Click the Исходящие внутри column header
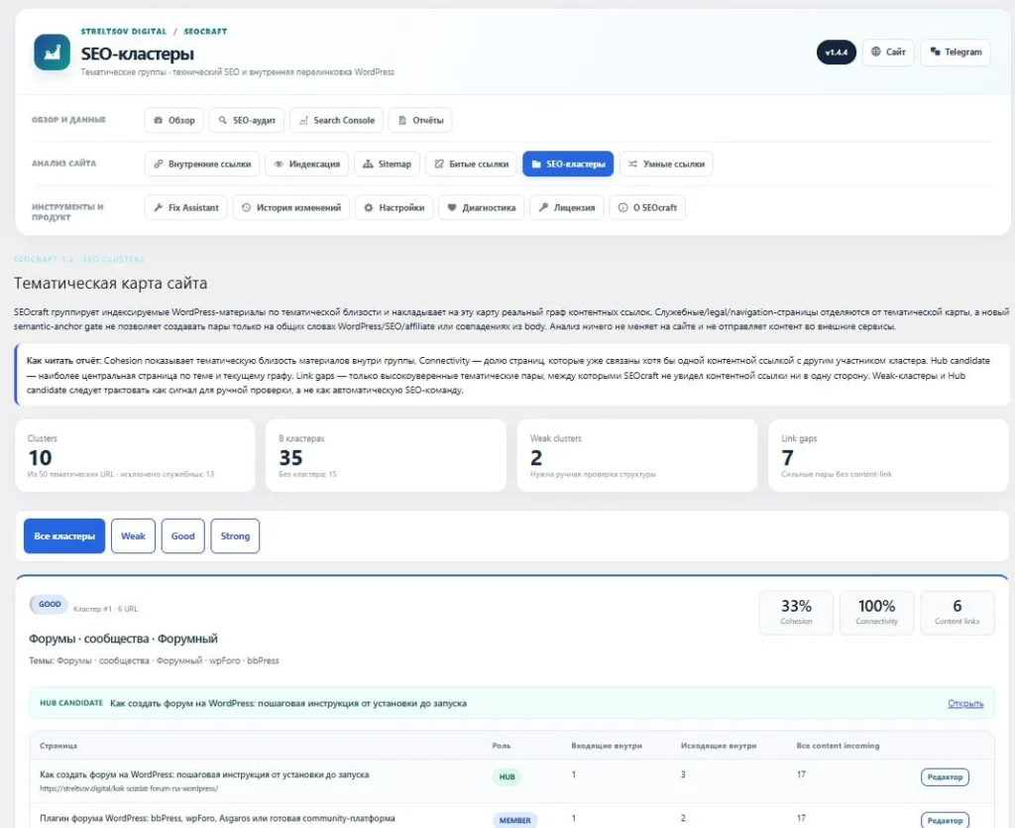 (x=719, y=746)
